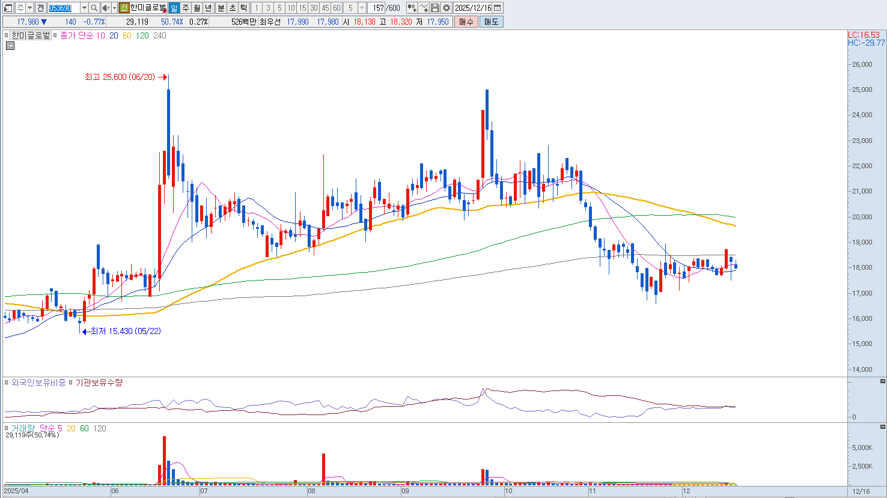Image resolution: width=887 pixels, height=498 pixels.
Task: Open the tick interval 5 dropdown arrow
Action: pyautogui.click(x=362, y=8)
